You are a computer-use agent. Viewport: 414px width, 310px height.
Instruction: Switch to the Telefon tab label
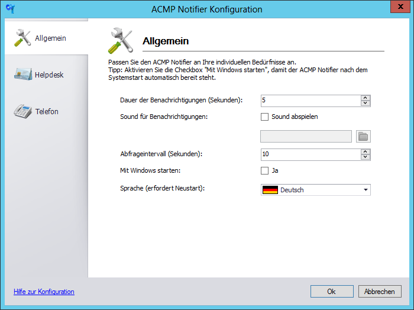tap(47, 111)
